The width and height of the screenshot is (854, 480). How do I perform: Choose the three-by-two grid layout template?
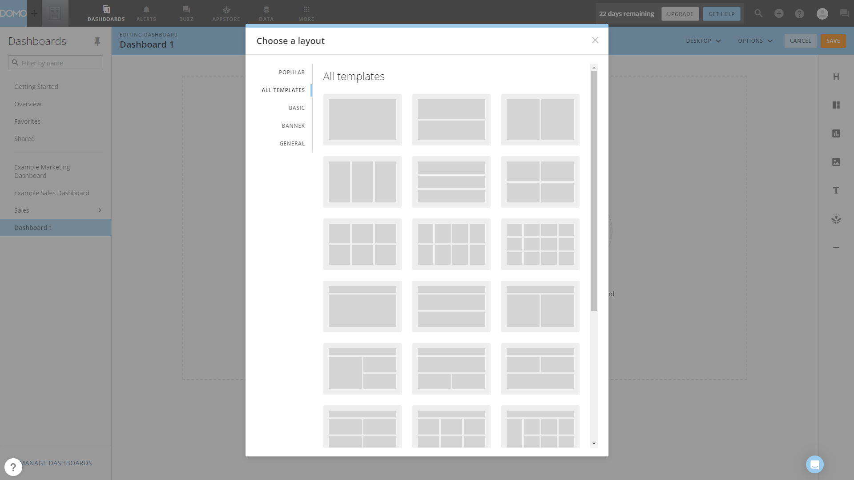362,244
